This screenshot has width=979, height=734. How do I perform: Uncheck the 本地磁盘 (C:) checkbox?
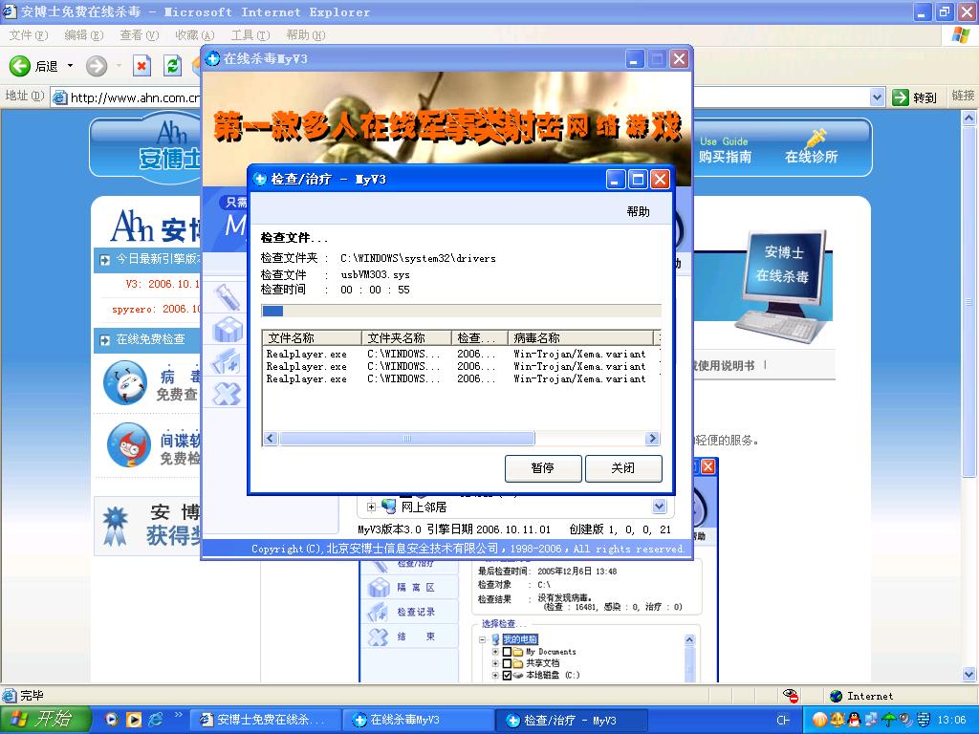[507, 676]
